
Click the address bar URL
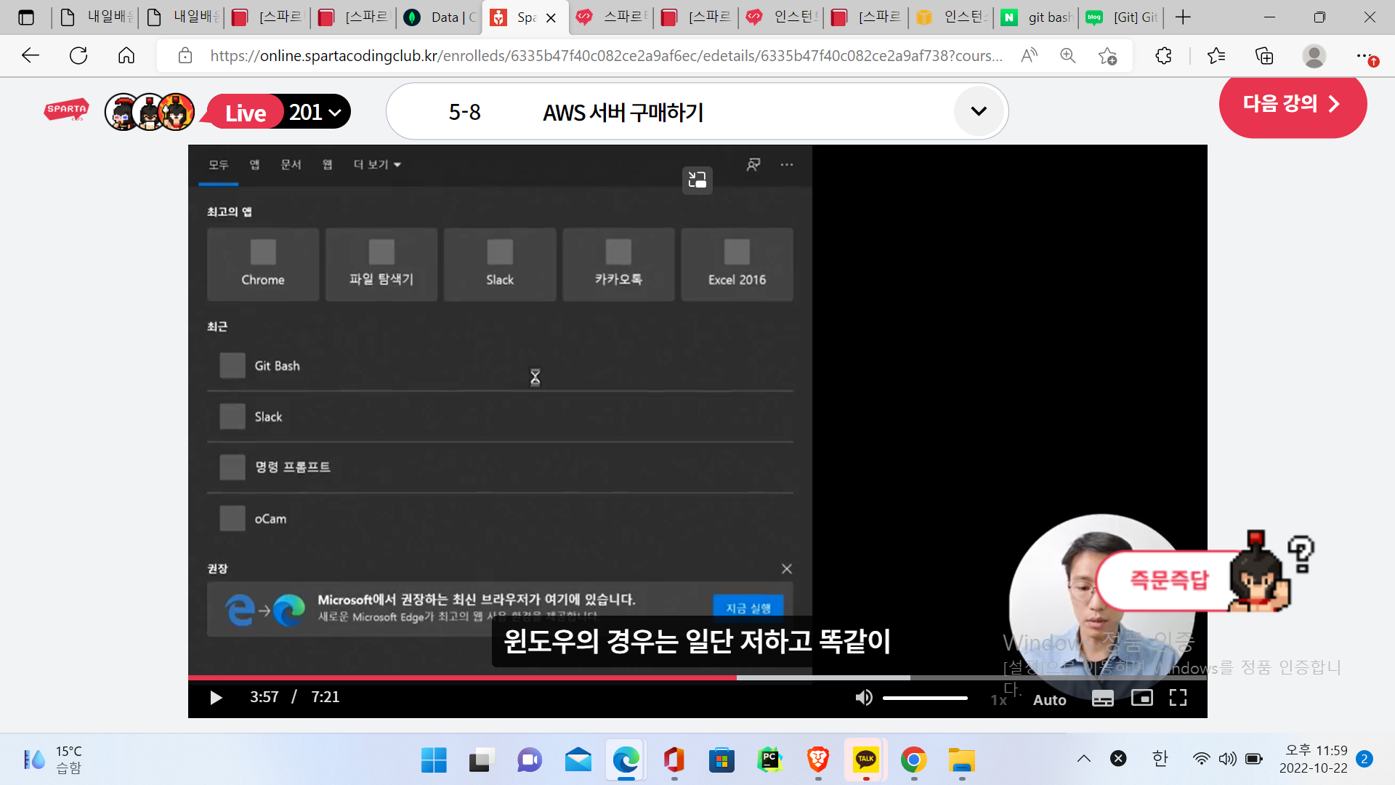[606, 56]
